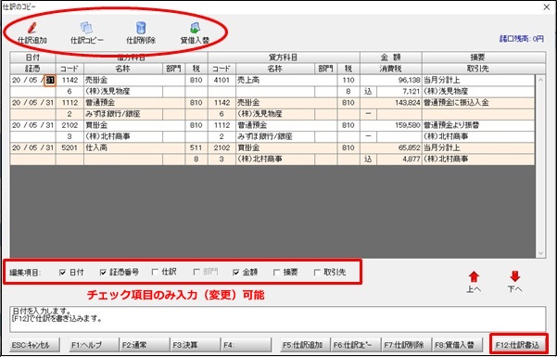The image size is (557, 357).
Task: Click the F7:仕訳削除 button
Action: [x=407, y=345]
